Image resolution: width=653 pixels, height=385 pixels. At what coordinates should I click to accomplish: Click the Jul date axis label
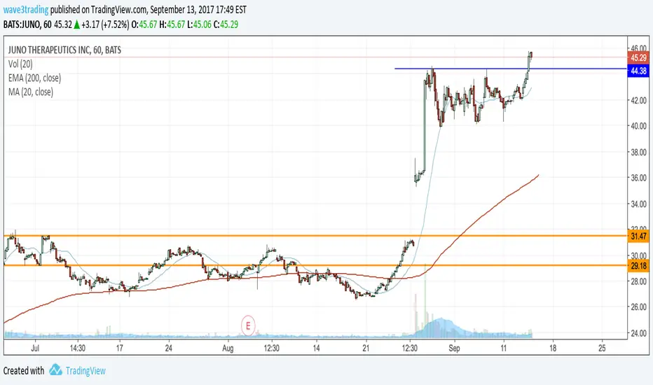[35, 348]
